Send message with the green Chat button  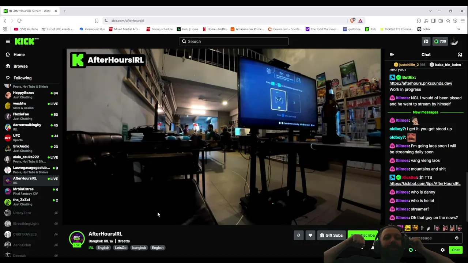click(x=456, y=250)
